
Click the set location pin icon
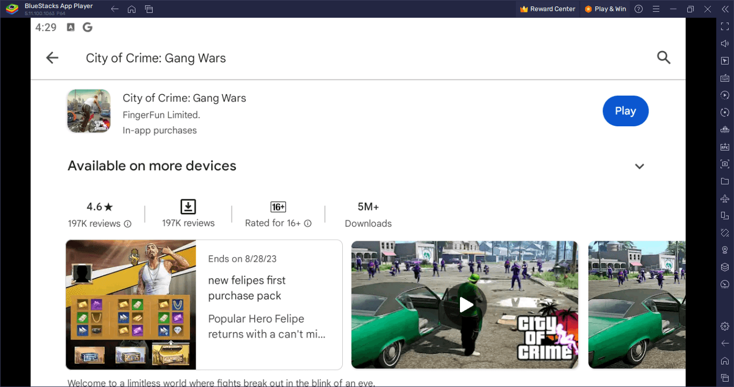pos(725,250)
